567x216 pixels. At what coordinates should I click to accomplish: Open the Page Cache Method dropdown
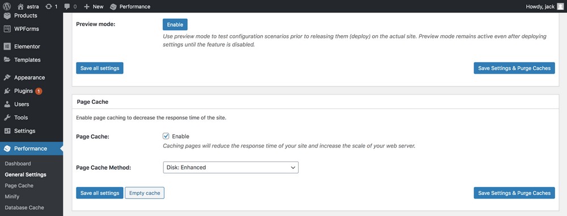tap(231, 167)
